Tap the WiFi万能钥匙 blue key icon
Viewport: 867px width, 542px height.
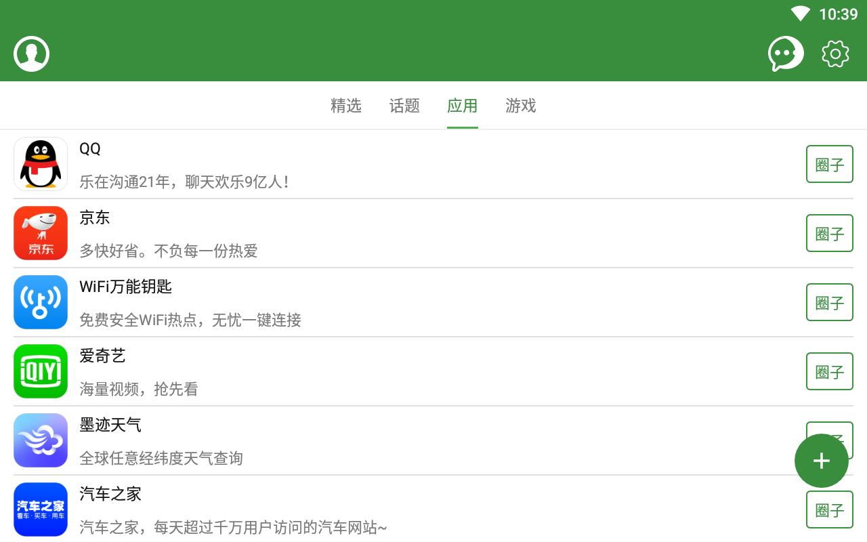coord(41,302)
